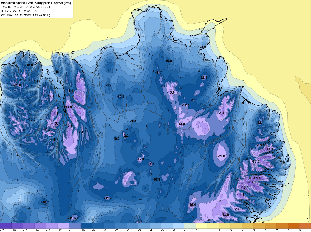
Task: Click the 0 tick label on the legend bar
Action: (x=196, y=230)
